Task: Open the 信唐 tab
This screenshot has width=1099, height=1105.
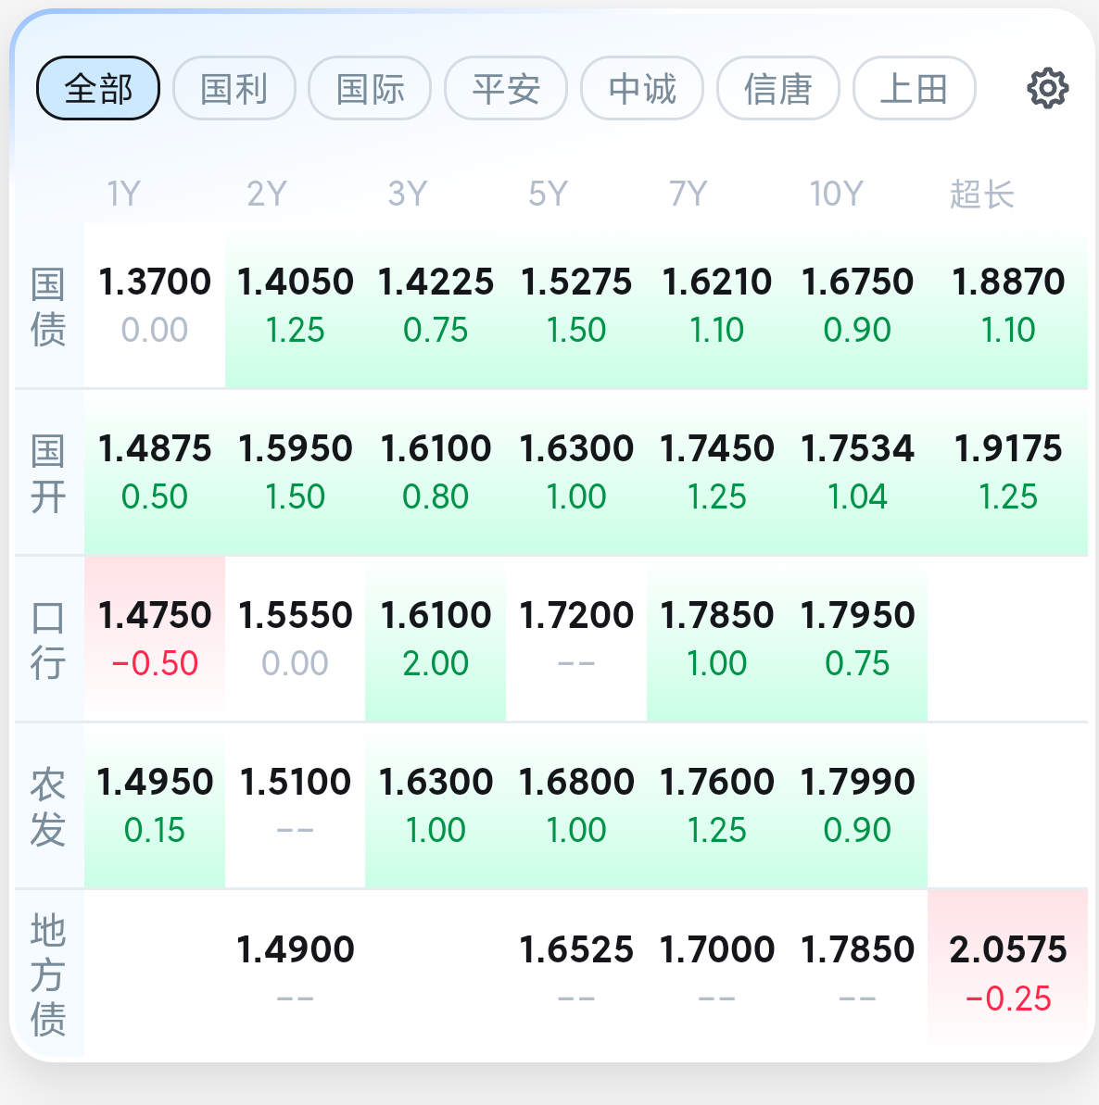Action: click(x=778, y=89)
